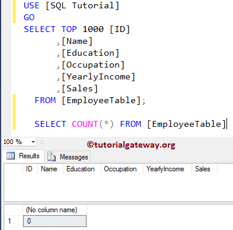This screenshot has height=230, width=233.
Task: Switch to the Messages tab
Action: tap(68, 157)
